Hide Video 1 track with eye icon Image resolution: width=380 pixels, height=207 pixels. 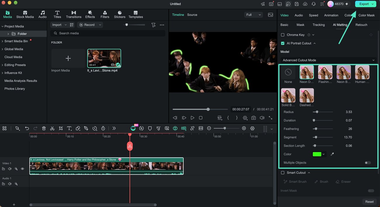pyautogui.click(x=23, y=169)
